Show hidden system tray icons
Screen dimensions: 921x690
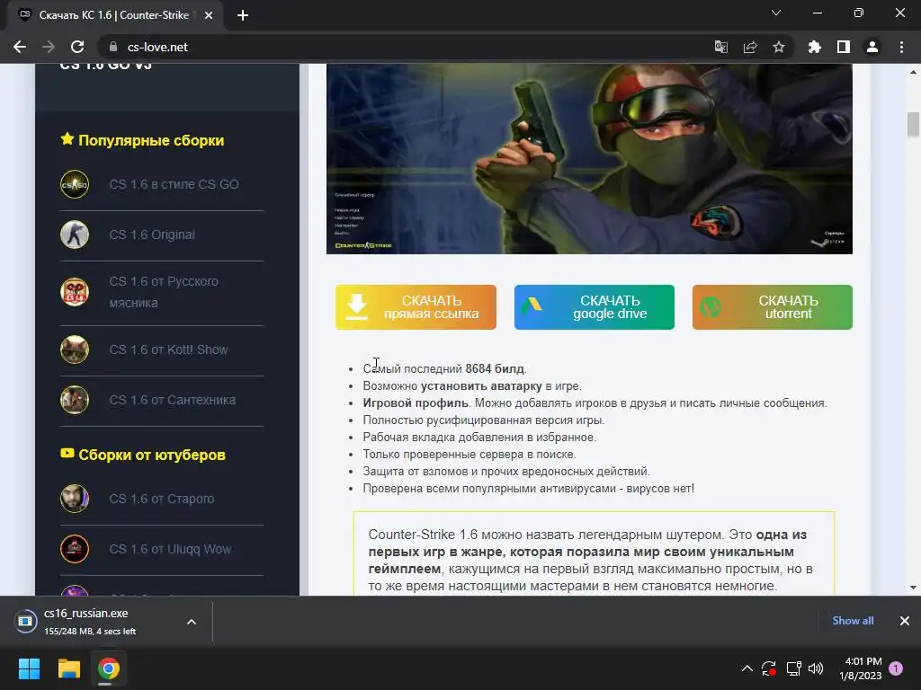(x=747, y=668)
